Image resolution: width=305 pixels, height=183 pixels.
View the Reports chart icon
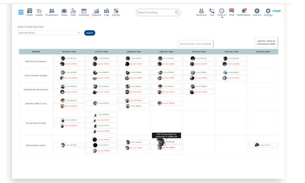pyautogui.click(x=96, y=12)
